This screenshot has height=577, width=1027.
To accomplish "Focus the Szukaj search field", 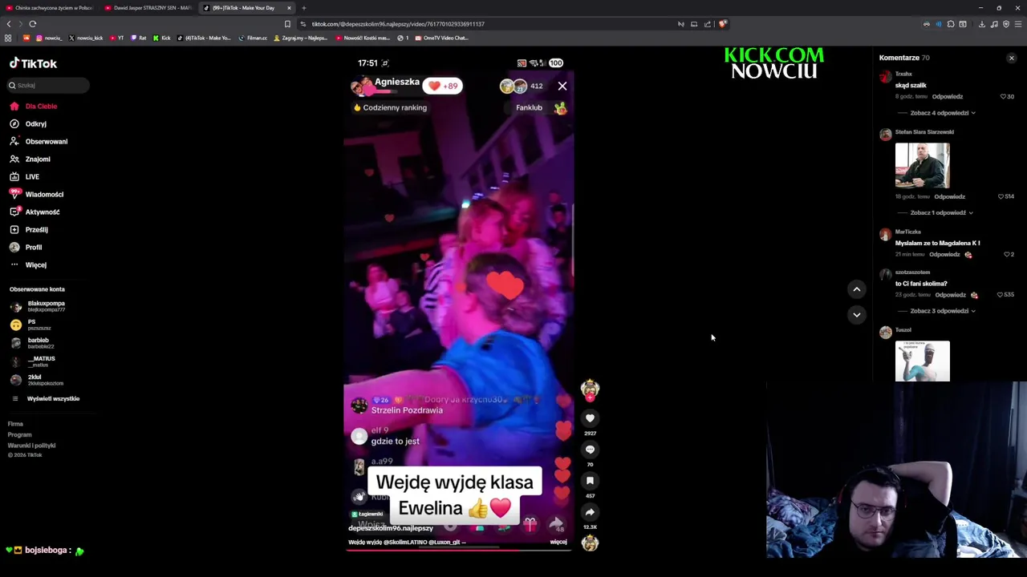I will pyautogui.click(x=48, y=85).
